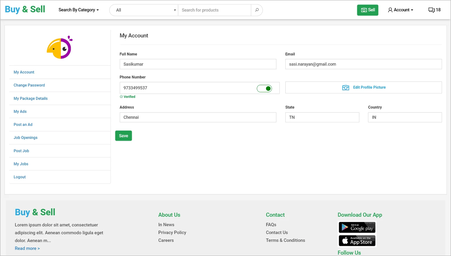Click the Contact footer heading
Viewport: 451px width, 256px height.
(x=275, y=215)
